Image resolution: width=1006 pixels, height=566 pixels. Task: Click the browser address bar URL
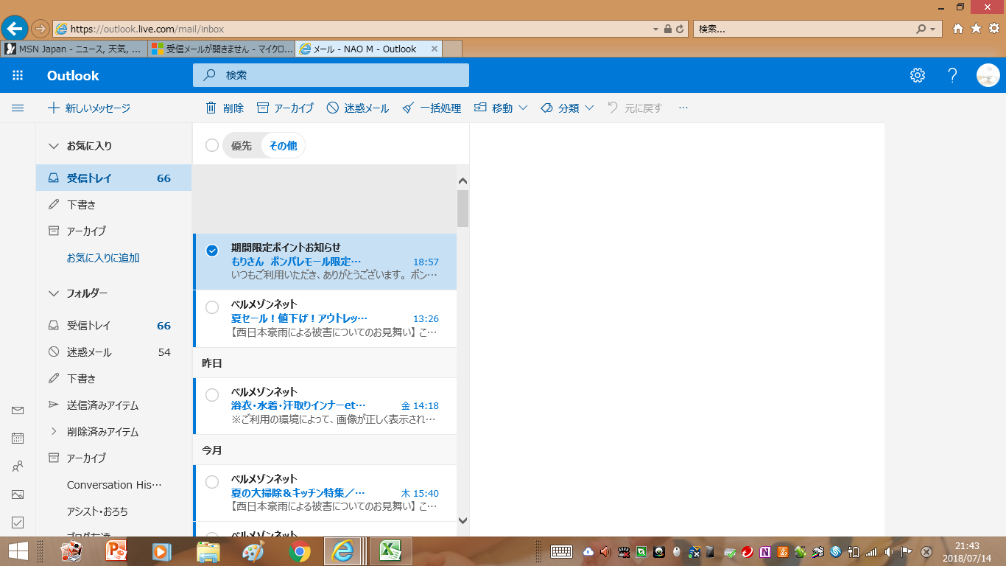pos(147,29)
